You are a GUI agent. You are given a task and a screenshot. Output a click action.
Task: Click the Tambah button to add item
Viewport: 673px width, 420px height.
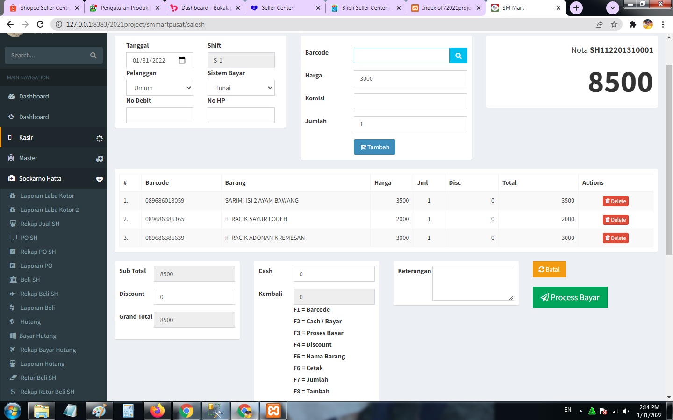(374, 147)
